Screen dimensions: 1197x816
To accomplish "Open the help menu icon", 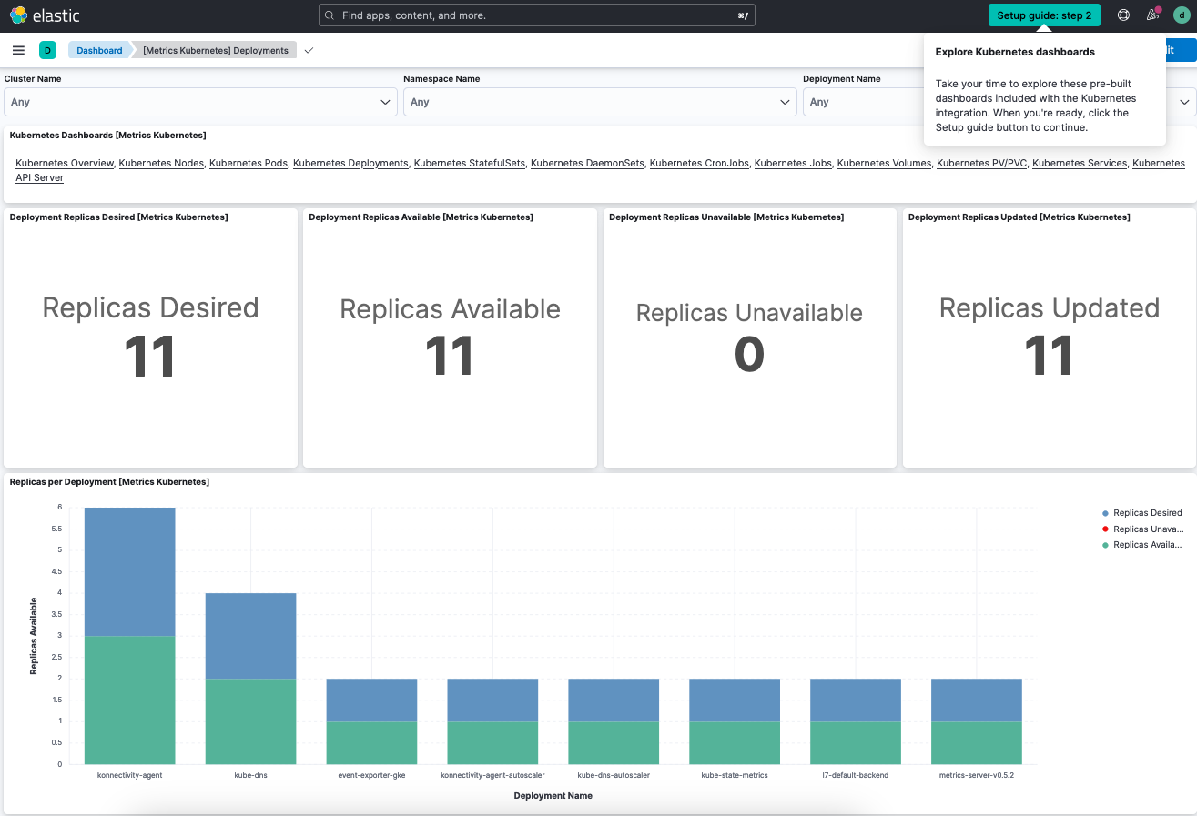I will (x=1122, y=15).
